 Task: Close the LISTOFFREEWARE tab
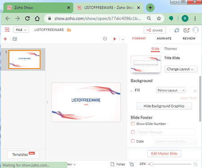point(139,8)
